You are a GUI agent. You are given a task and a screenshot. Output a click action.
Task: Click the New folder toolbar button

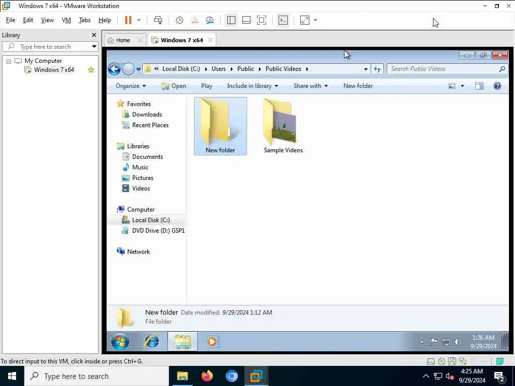[x=358, y=85]
